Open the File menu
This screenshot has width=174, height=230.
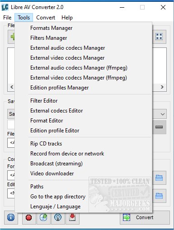click(x=7, y=18)
